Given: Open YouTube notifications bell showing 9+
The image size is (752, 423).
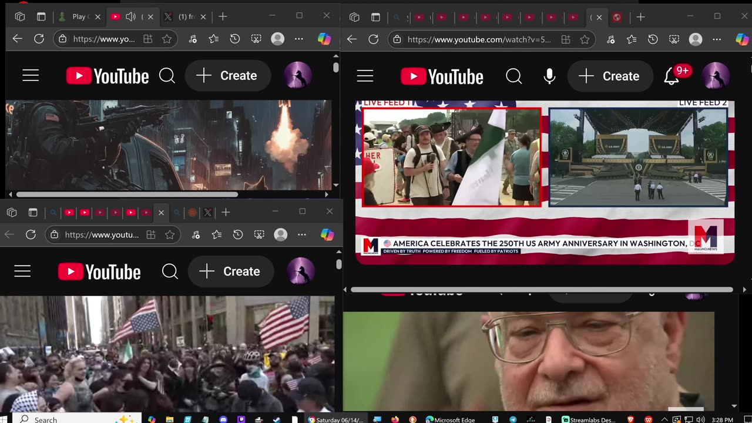Looking at the screenshot, I should tap(671, 76).
